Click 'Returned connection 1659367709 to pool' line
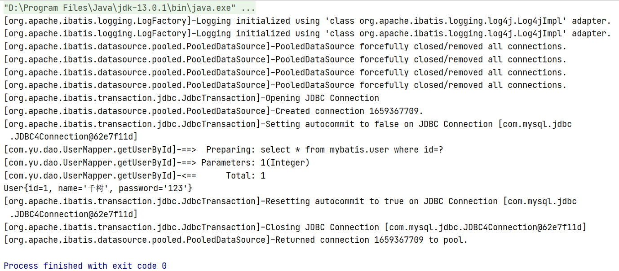Screen dimensions: 619x271 click(x=371, y=240)
